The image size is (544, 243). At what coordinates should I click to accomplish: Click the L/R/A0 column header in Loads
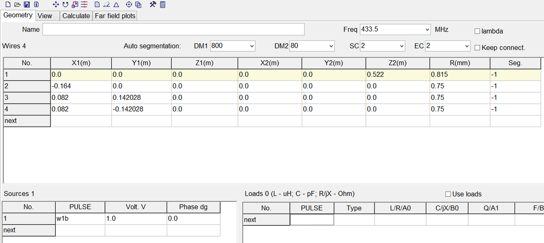tap(400, 208)
